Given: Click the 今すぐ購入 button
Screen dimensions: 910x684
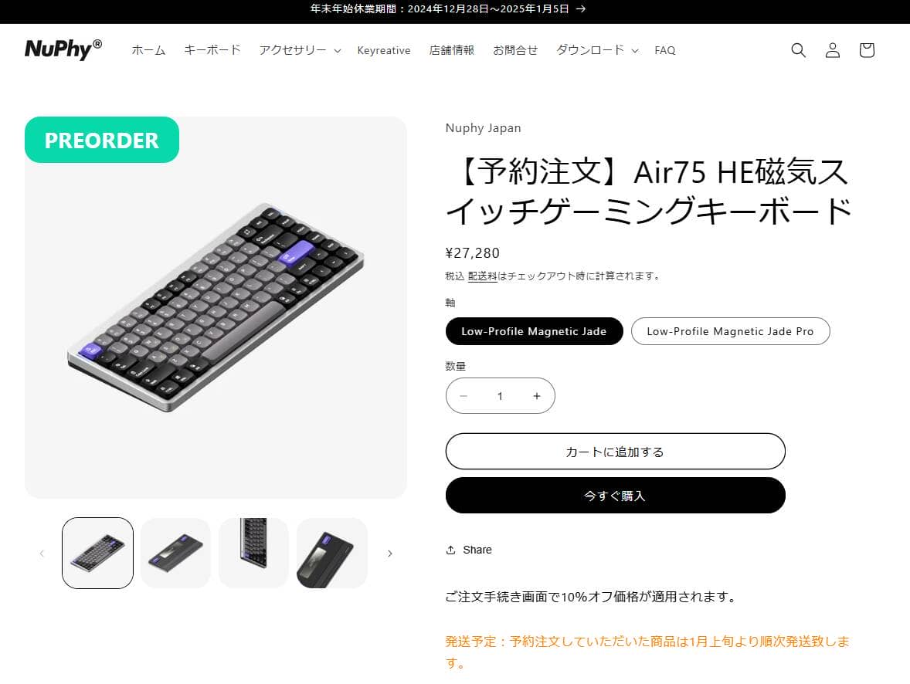Looking at the screenshot, I should tap(615, 496).
